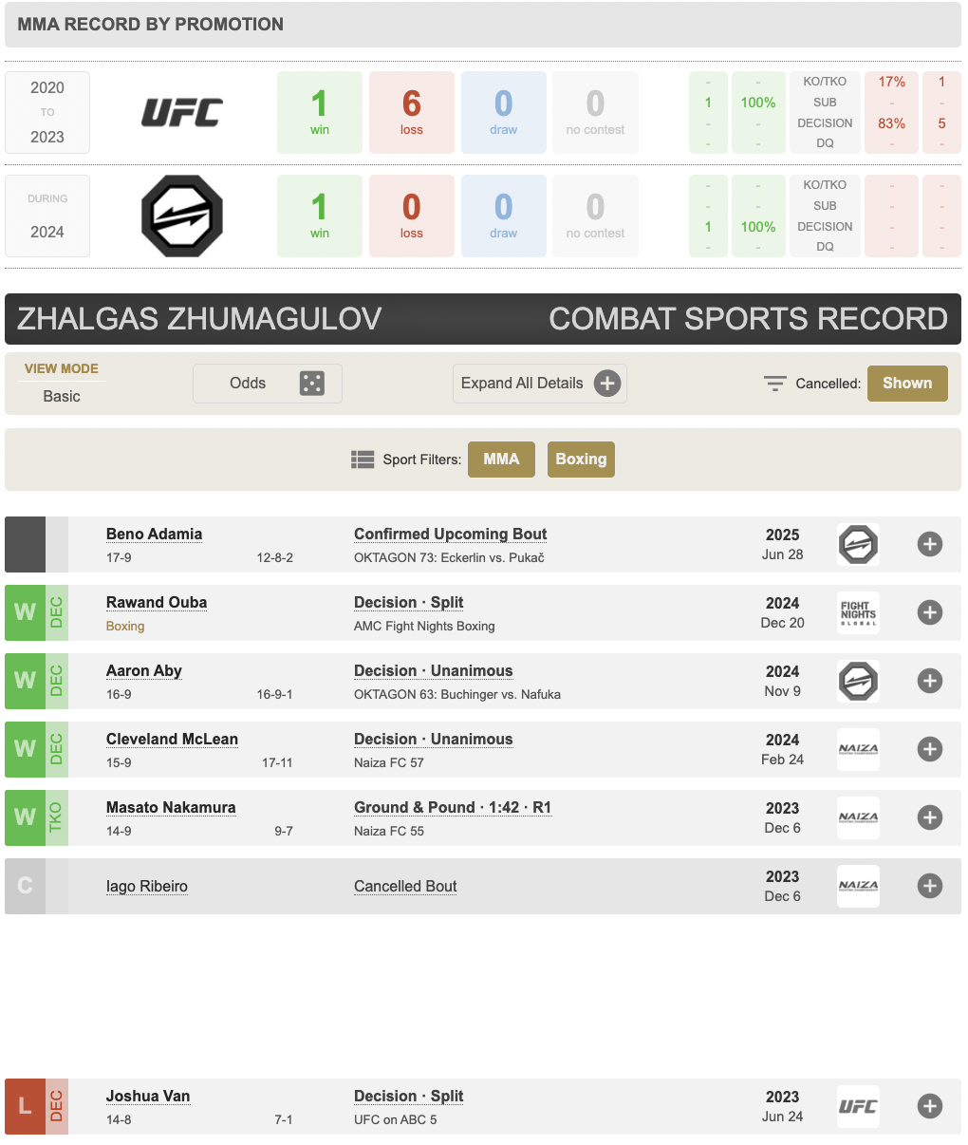This screenshot has width=968, height=1145.
Task: Expand the cancelled Iago Ribeiro bout details
Action: point(930,887)
